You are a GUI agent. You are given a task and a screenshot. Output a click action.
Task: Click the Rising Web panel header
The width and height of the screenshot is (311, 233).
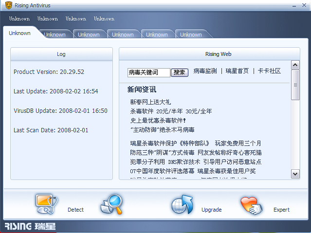209,54
